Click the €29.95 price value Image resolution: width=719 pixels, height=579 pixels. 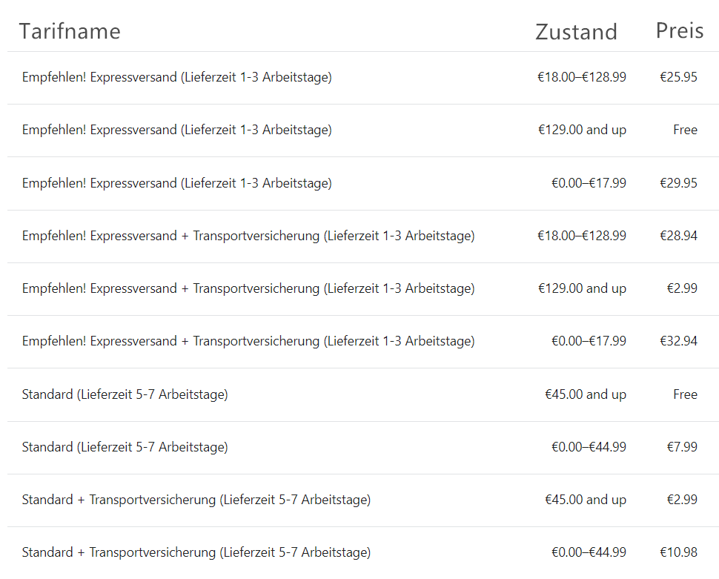pos(679,183)
